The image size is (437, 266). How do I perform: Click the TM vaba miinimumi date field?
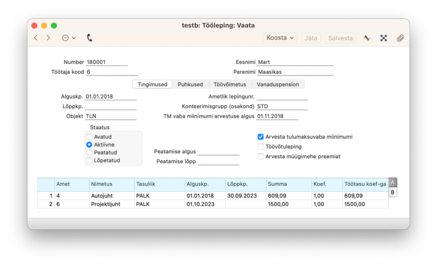[277, 116]
